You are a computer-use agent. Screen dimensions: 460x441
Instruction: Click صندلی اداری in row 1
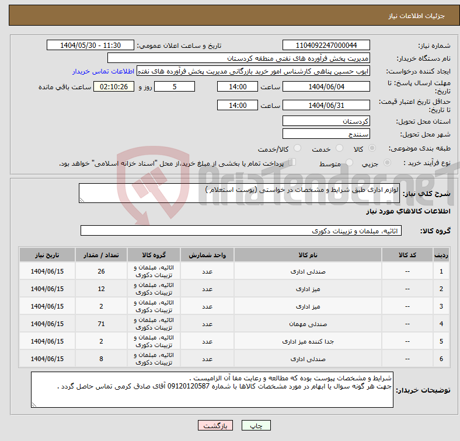(308, 271)
